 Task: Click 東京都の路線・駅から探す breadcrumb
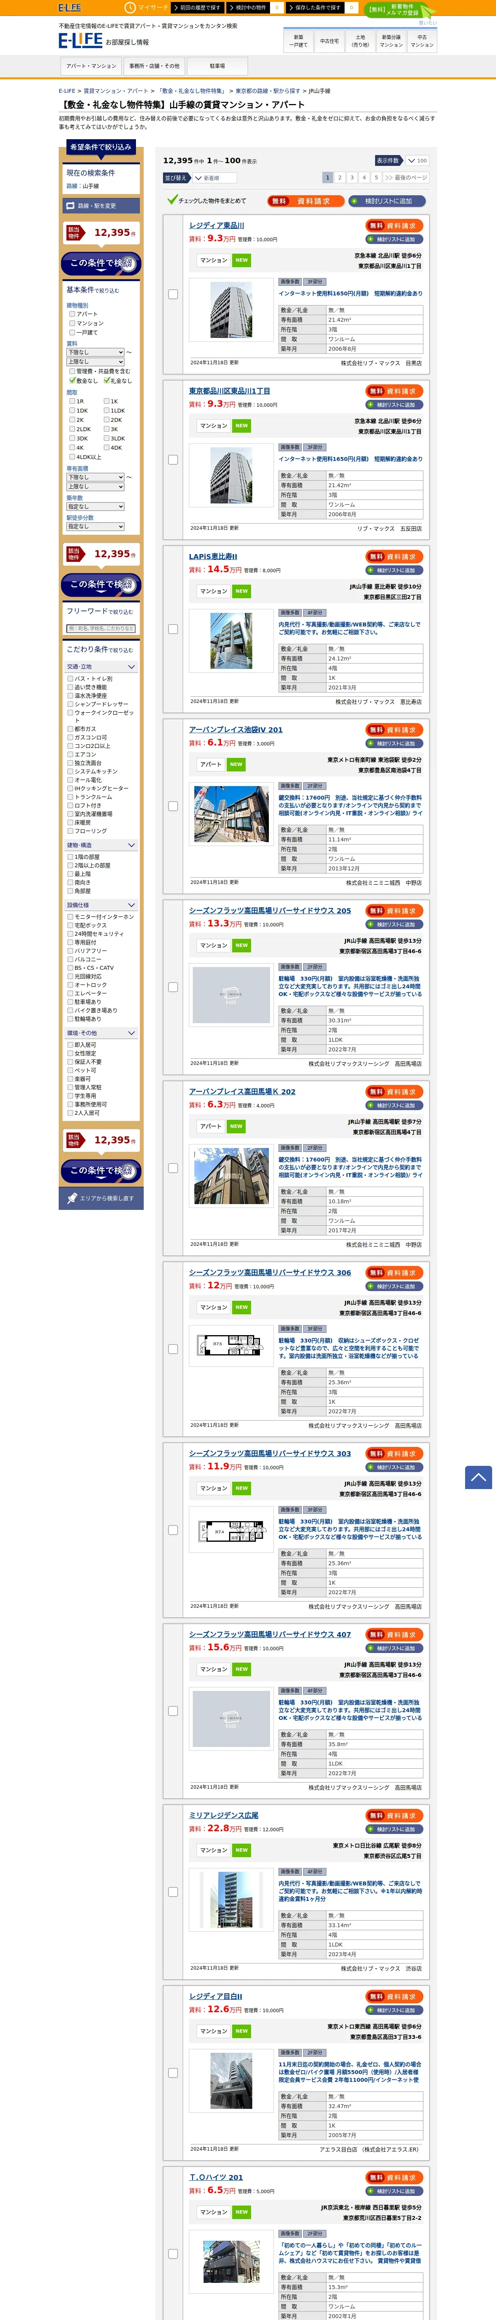coord(267,91)
